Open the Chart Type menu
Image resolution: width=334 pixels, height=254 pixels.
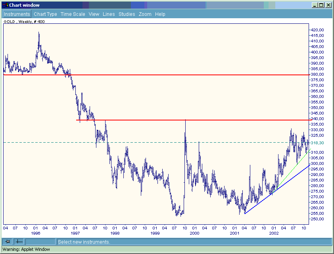pyautogui.click(x=45, y=14)
